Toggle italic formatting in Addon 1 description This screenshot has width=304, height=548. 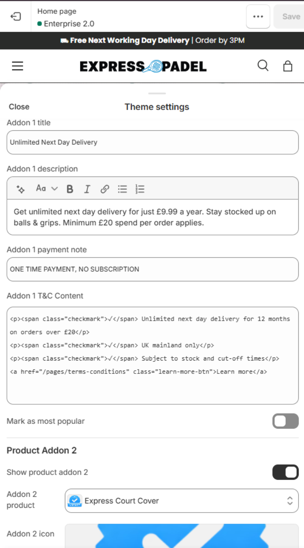(87, 189)
